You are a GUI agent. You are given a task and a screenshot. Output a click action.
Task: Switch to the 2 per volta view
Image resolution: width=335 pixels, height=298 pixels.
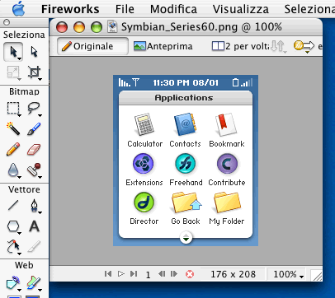pos(240,46)
